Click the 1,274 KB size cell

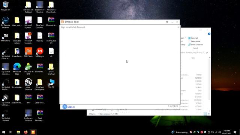point(198,78)
